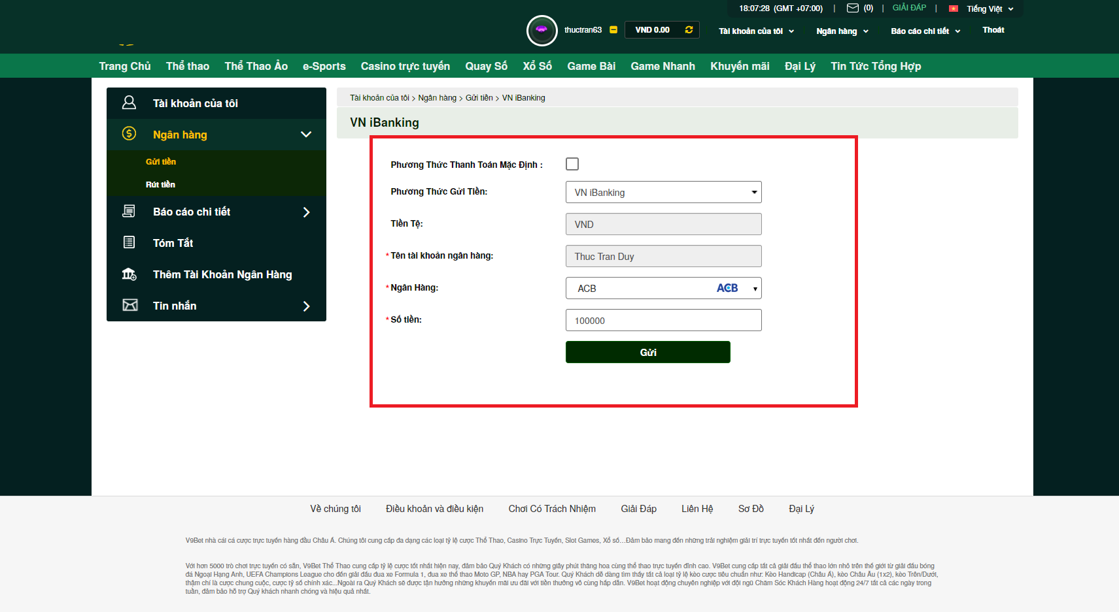
Task: Click the Số tiền amount input field
Action: coord(663,320)
